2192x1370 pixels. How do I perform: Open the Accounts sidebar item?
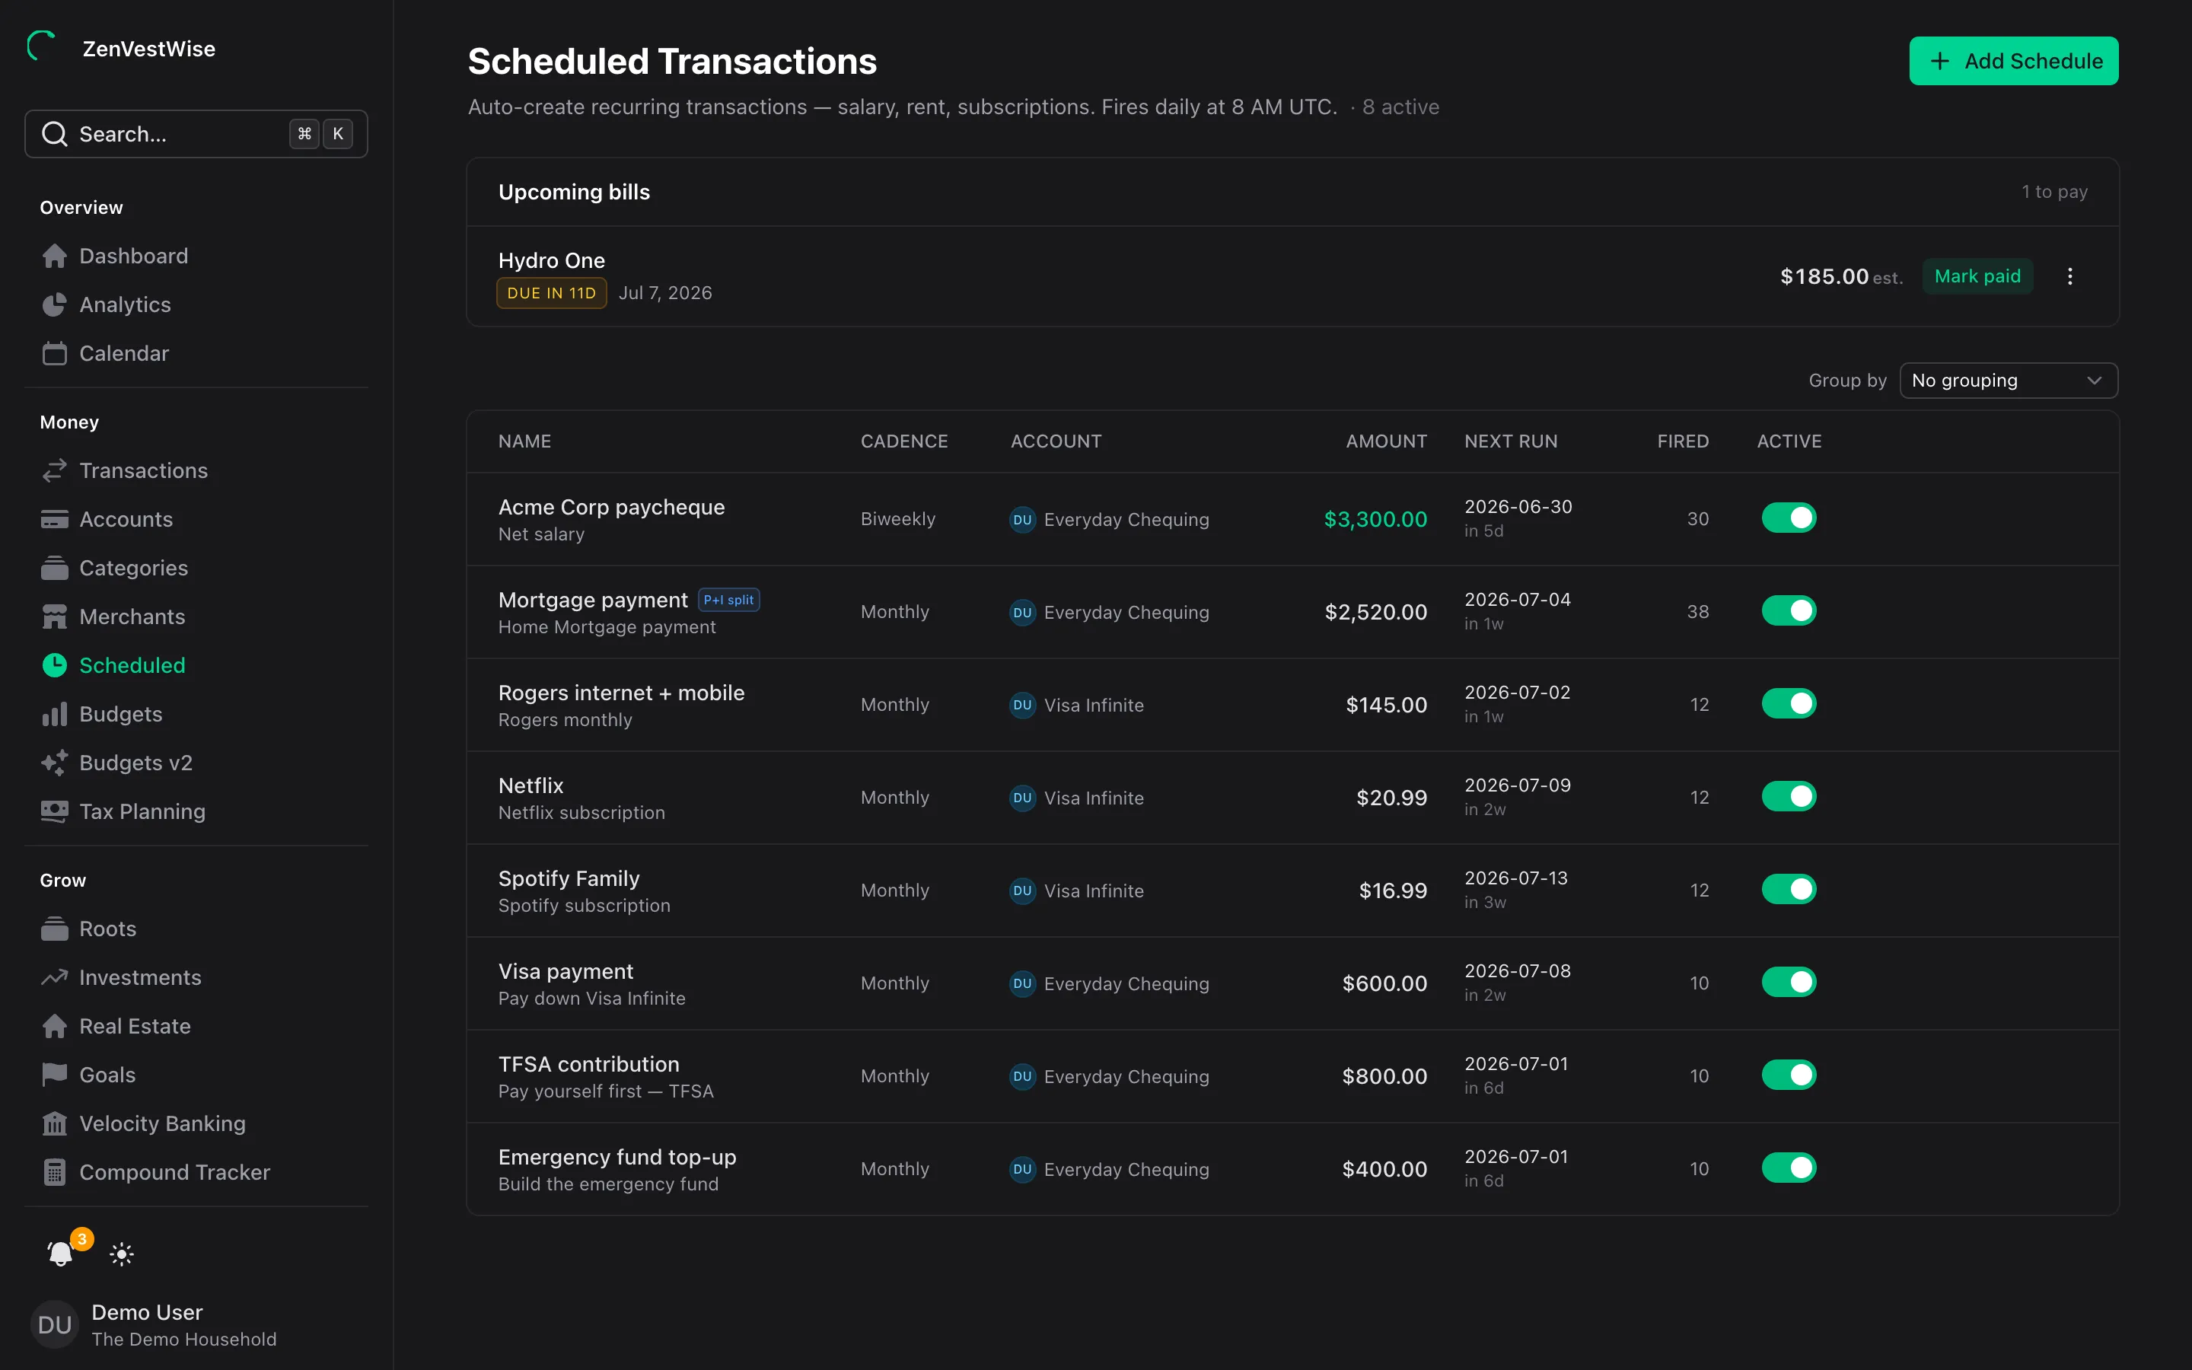click(196, 519)
